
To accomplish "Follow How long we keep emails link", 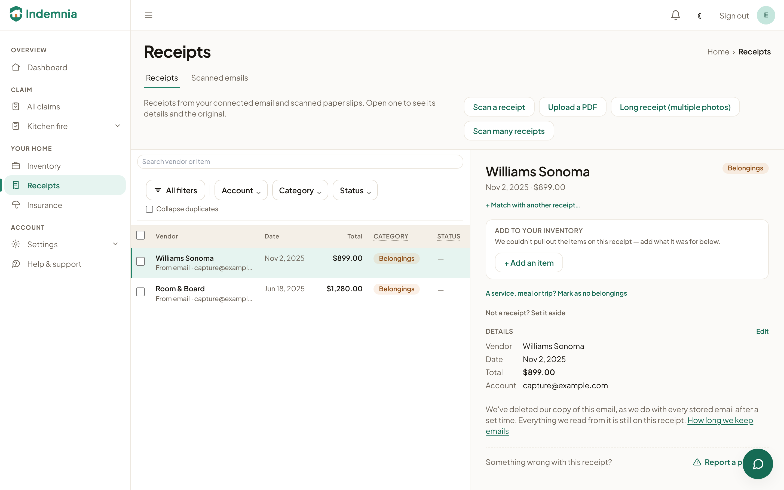I will [619, 426].
